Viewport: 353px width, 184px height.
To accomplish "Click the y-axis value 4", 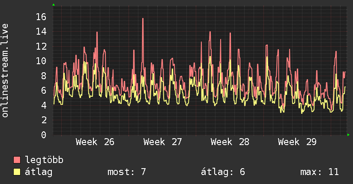I will coord(44,105).
